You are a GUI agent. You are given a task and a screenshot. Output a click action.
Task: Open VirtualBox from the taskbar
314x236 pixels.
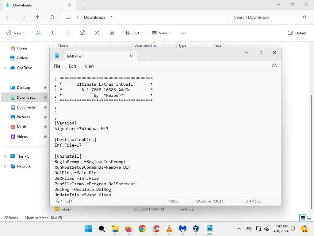pyautogui.click(x=196, y=229)
